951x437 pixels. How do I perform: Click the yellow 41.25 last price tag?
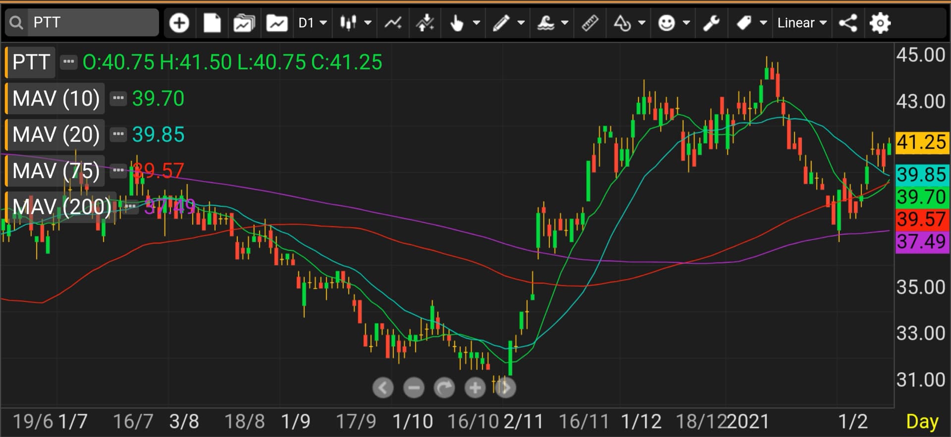click(922, 142)
